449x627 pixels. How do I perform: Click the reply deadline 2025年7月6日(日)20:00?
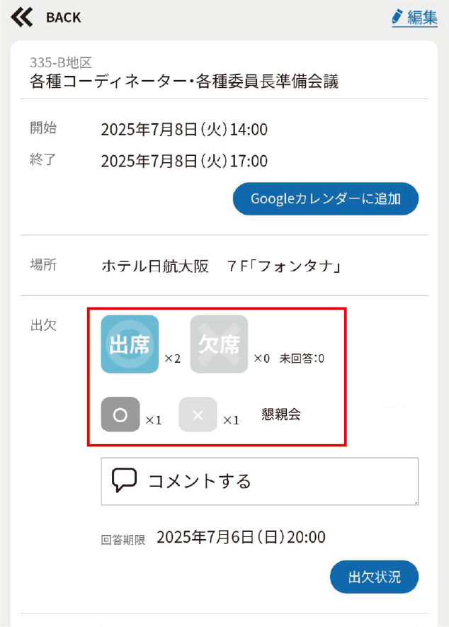coord(241,537)
